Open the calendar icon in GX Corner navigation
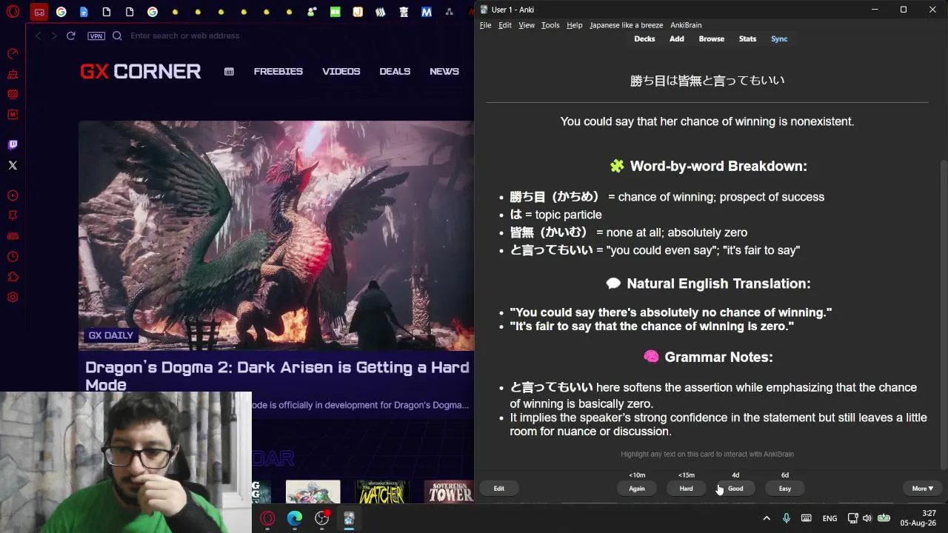Image resolution: width=948 pixels, height=533 pixels. coord(229,72)
